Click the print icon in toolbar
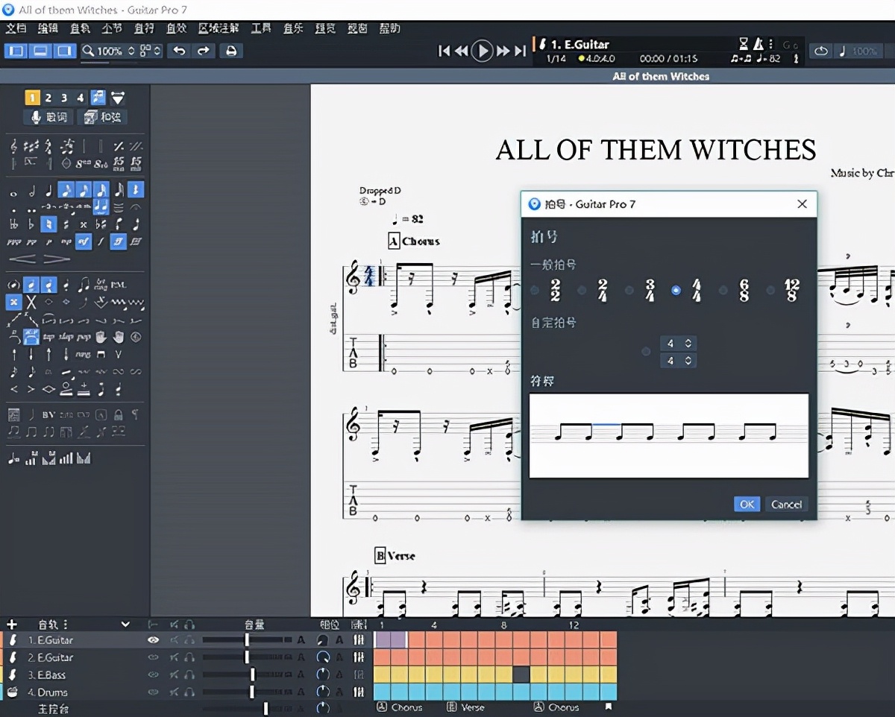The height and width of the screenshot is (717, 895). pos(231,51)
